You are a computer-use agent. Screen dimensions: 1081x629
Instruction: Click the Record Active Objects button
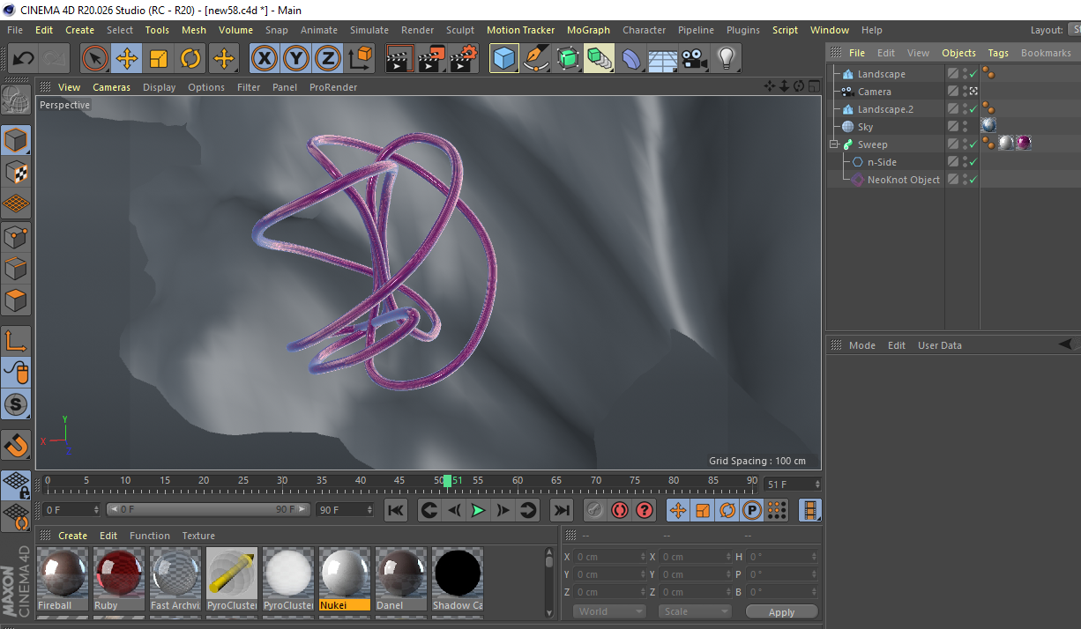[x=595, y=510]
